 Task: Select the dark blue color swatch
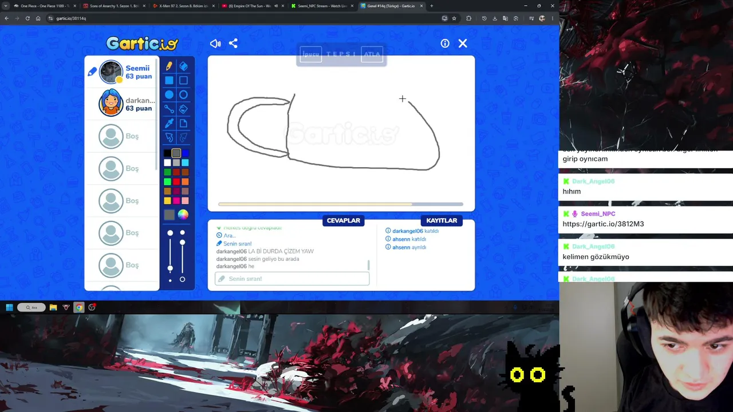click(x=185, y=153)
